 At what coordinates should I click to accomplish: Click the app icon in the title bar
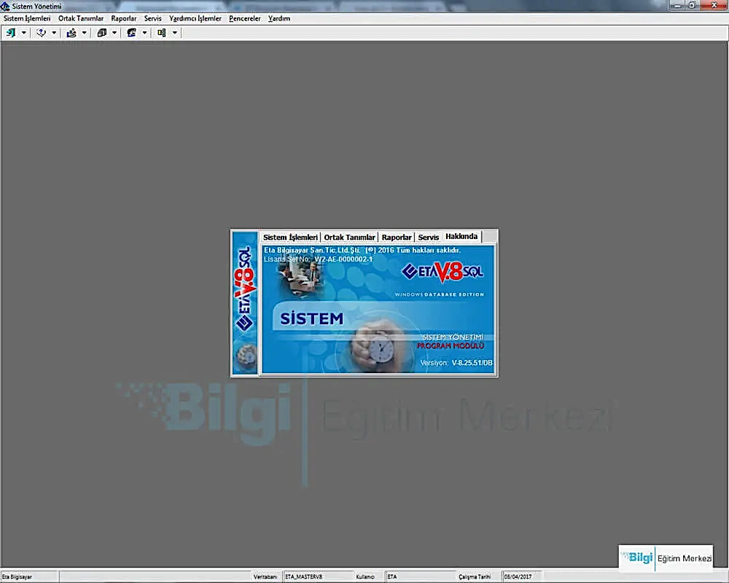(x=6, y=6)
